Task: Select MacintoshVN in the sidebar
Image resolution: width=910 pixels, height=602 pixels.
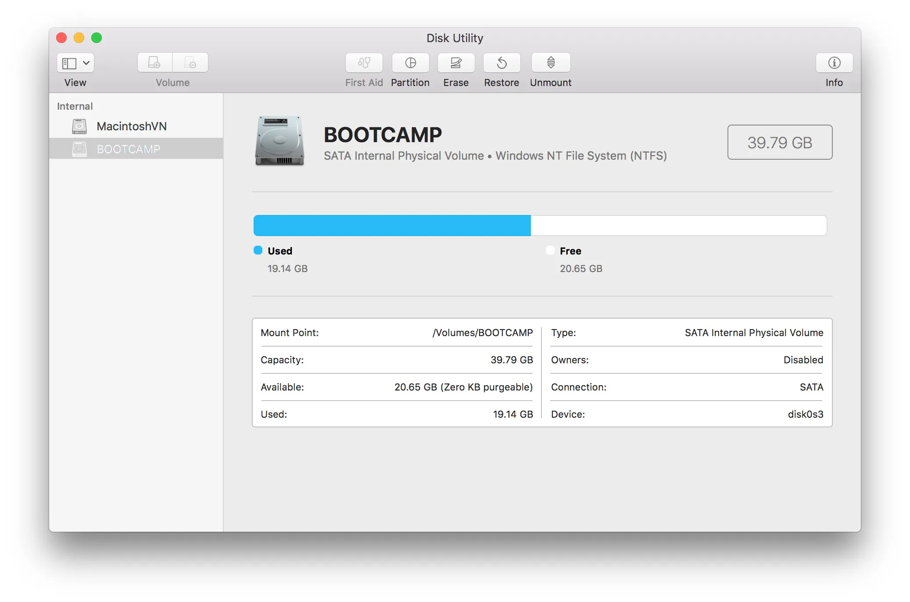Action: point(136,126)
